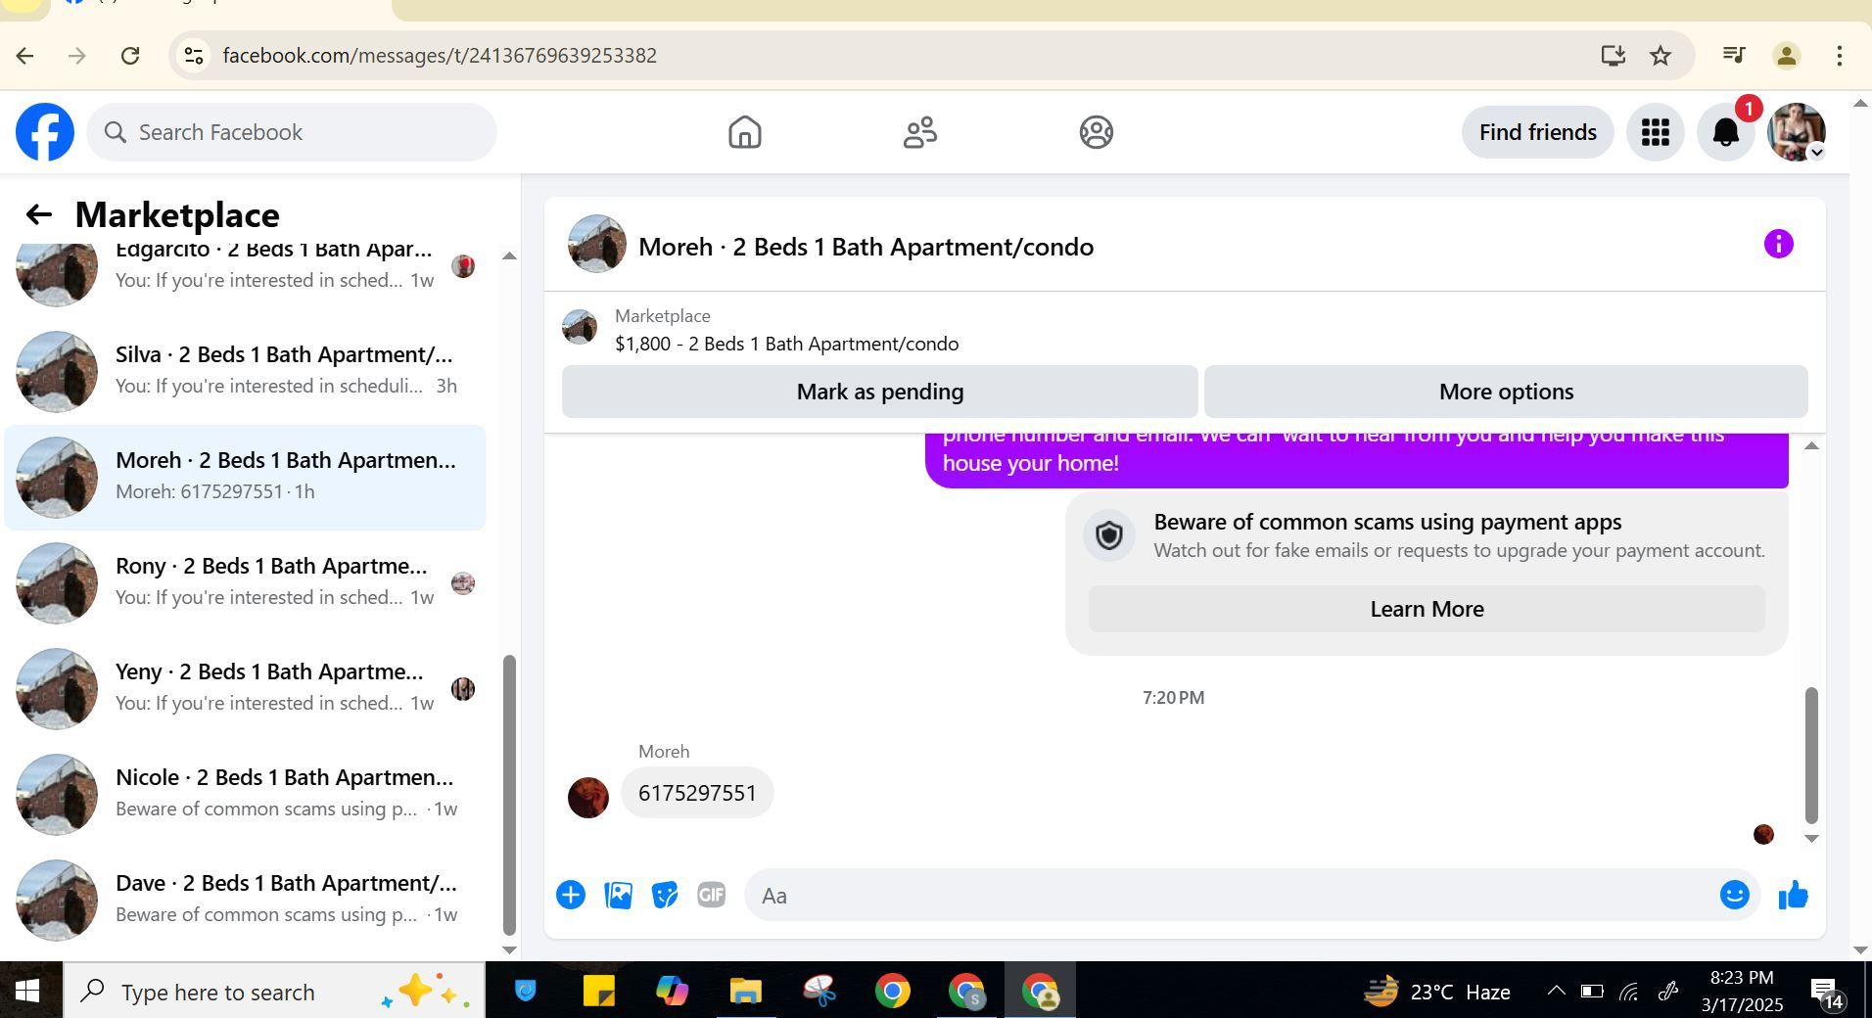Screen dimensions: 1872x1018
Task: Click Moreh's avatar beside the phone number
Action: pos(588,798)
